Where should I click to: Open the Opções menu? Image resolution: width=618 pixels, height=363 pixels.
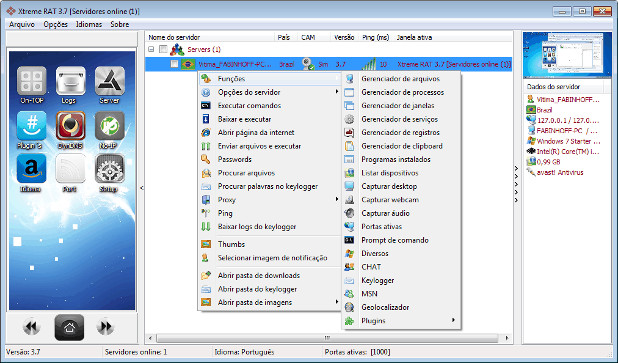click(56, 24)
